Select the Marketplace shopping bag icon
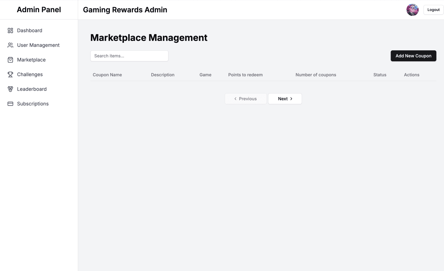 click(10, 60)
